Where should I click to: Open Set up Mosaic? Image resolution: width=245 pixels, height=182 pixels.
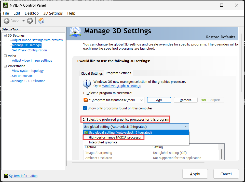(x=22, y=76)
